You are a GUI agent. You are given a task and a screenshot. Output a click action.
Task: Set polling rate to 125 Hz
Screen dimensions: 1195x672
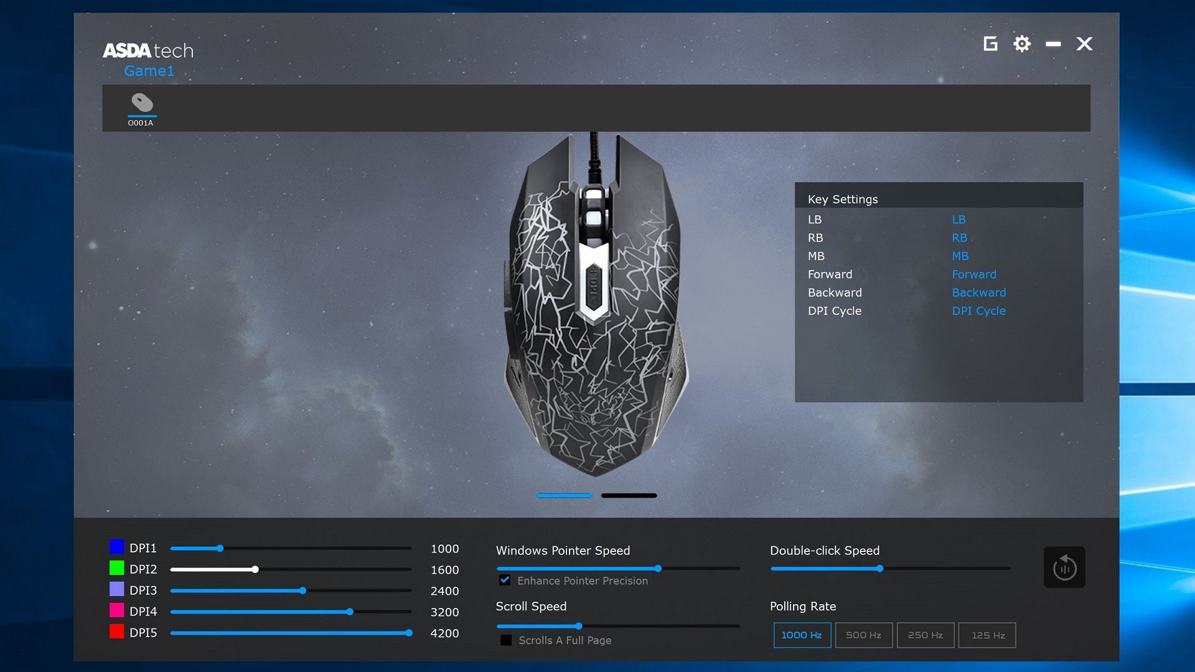(987, 635)
